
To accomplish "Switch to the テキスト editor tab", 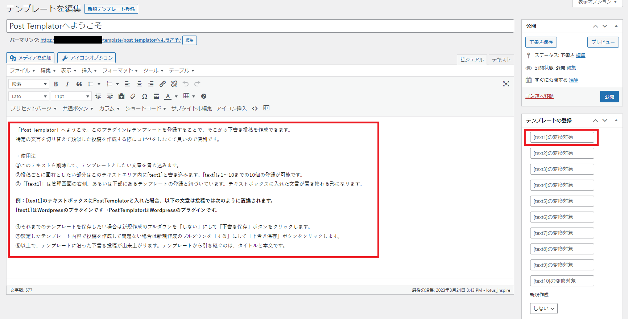I will [x=501, y=60].
